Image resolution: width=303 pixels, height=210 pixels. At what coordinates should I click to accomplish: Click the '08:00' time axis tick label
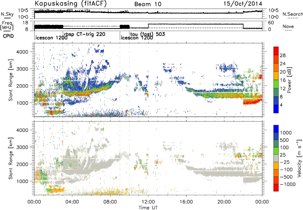pyautogui.click(x=110, y=202)
